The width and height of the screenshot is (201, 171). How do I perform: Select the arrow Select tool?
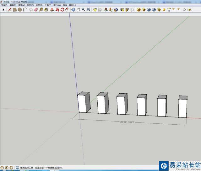click(3, 10)
